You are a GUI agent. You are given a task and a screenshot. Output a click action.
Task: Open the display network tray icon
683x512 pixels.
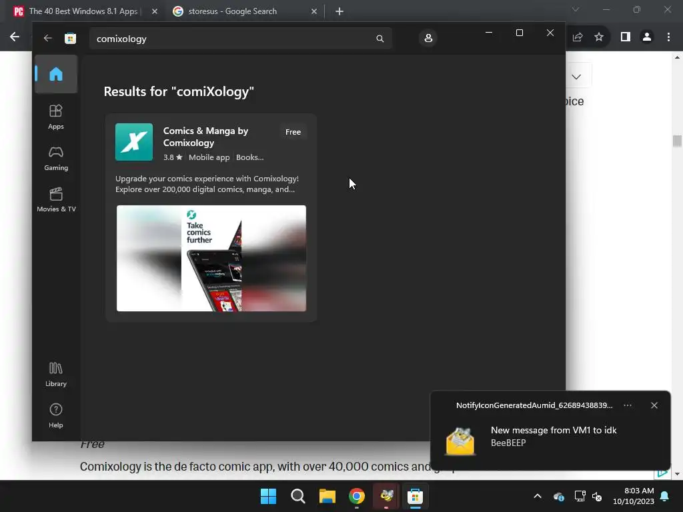coord(580,496)
